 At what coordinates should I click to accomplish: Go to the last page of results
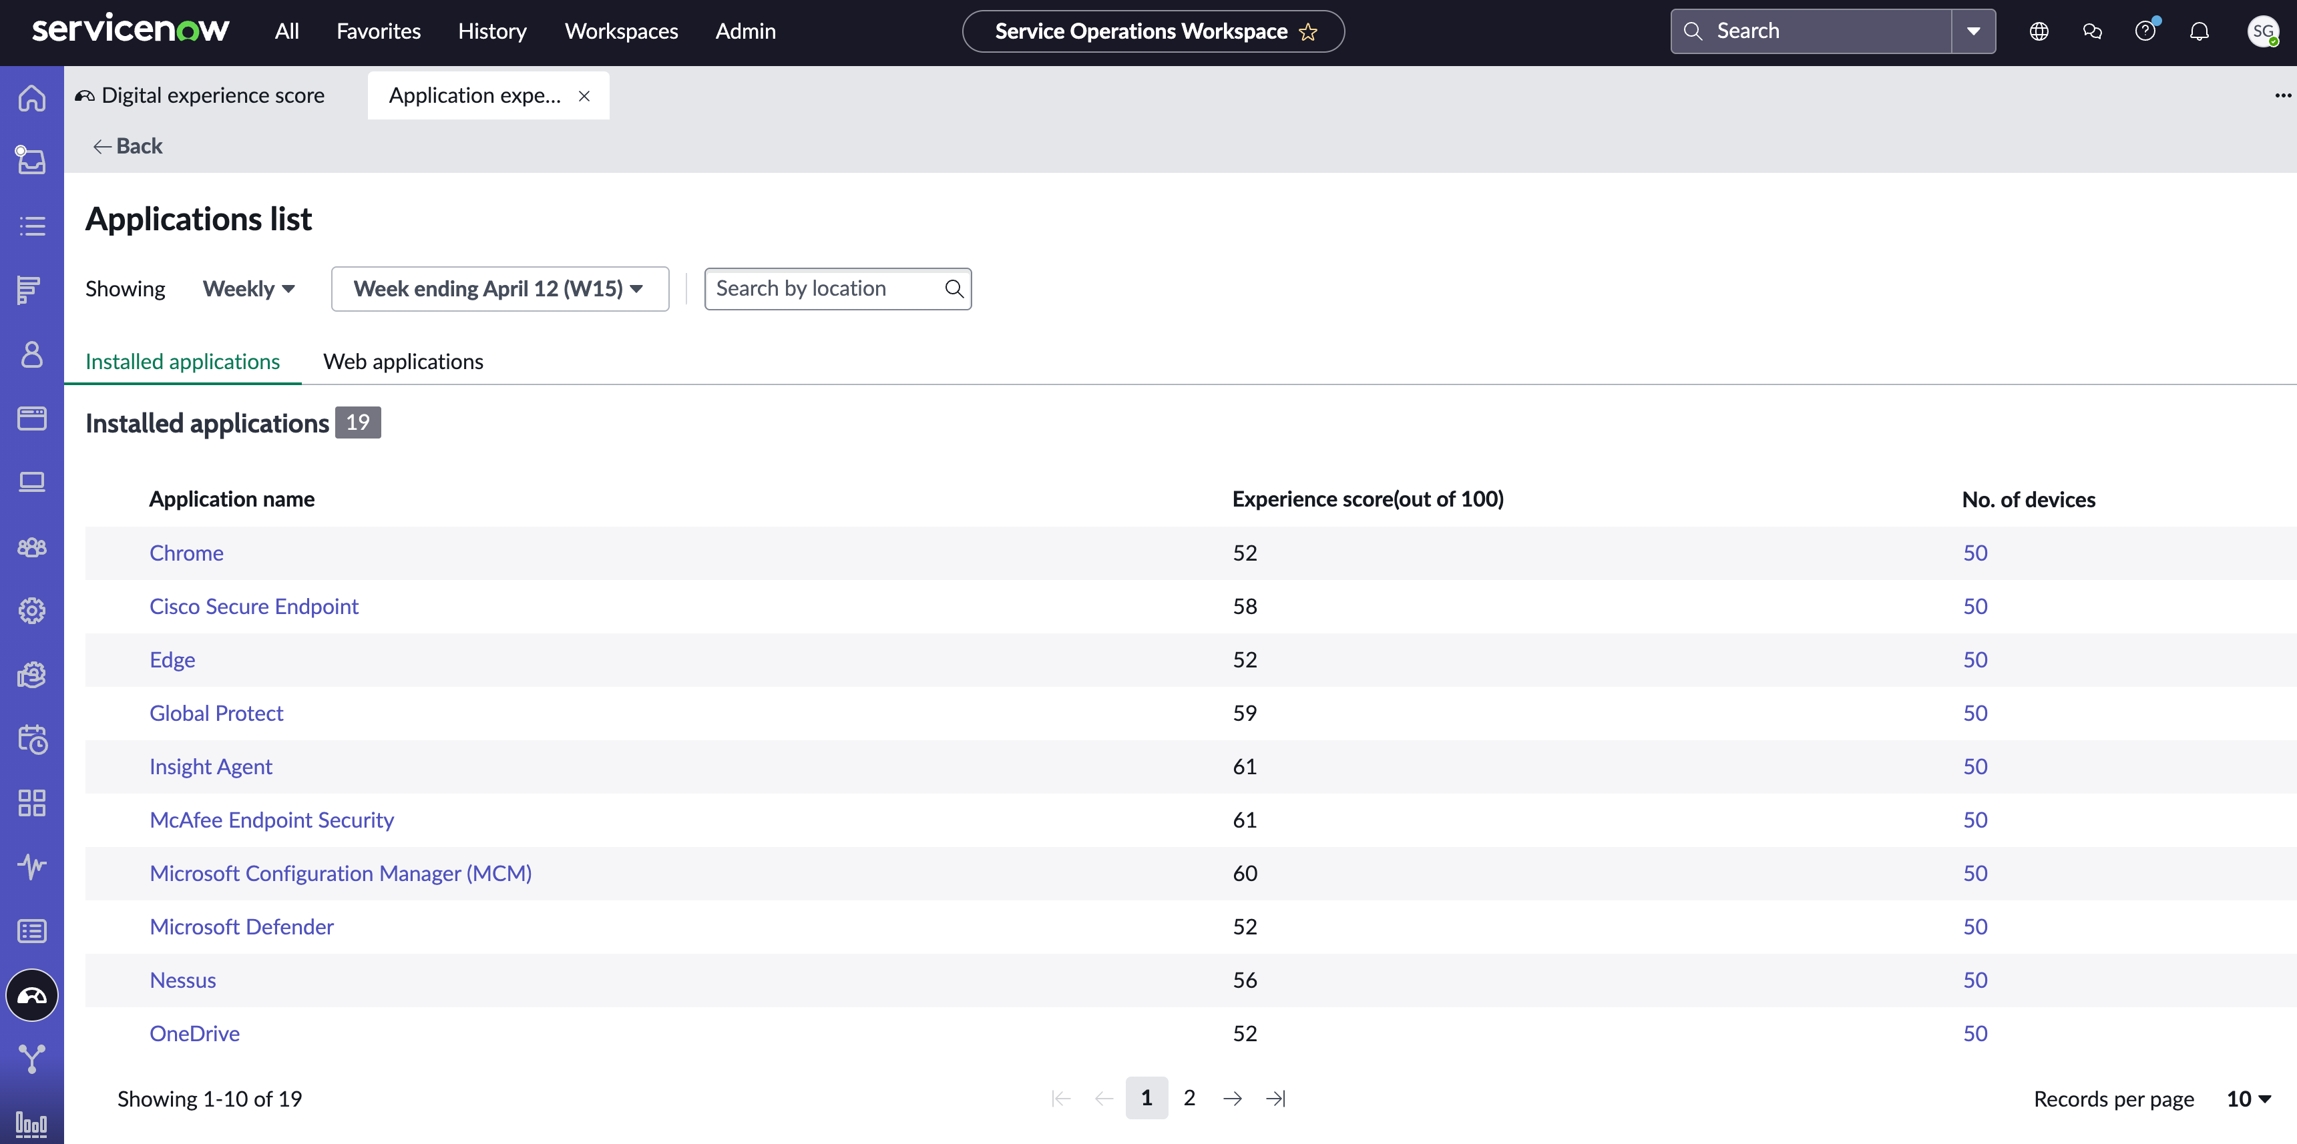point(1276,1099)
